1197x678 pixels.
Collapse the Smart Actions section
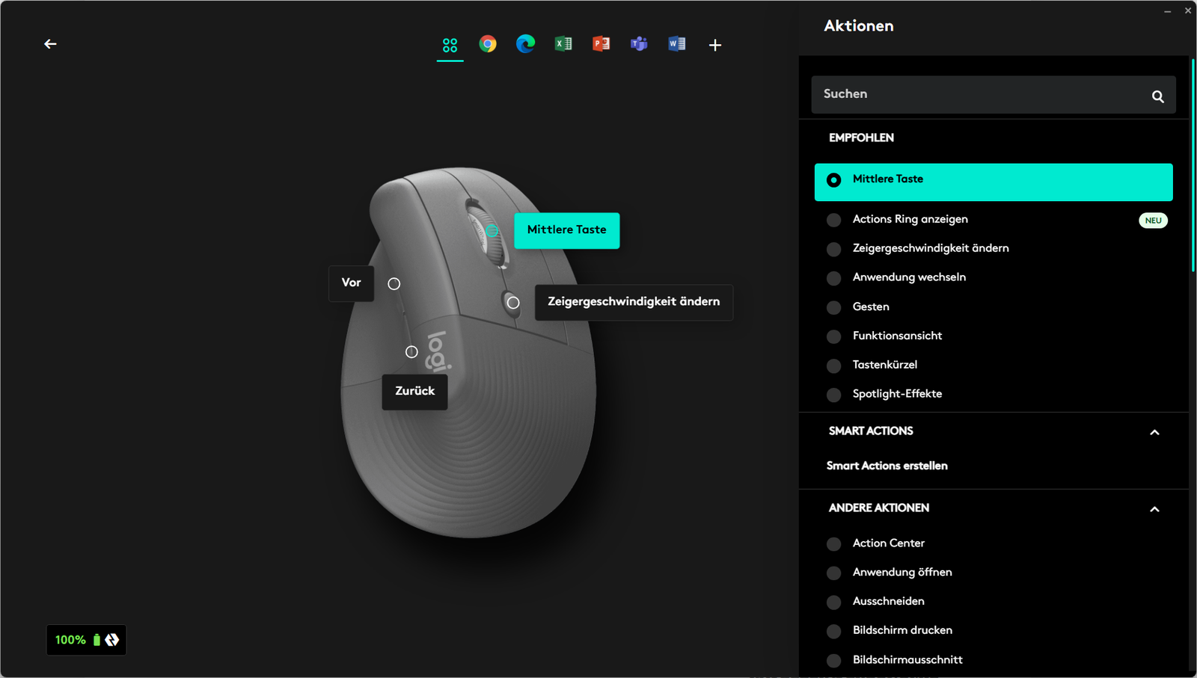(1154, 432)
